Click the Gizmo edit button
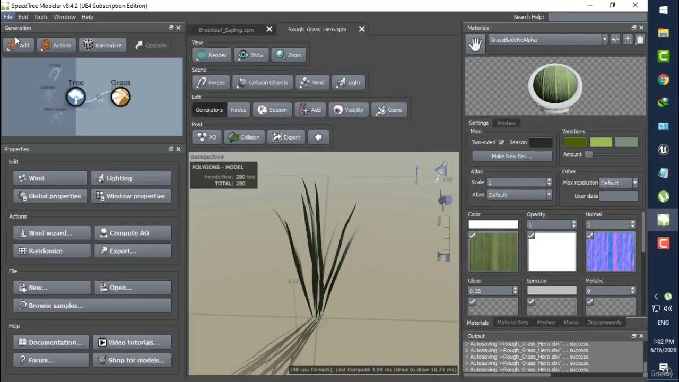679x382 pixels. pyautogui.click(x=389, y=110)
